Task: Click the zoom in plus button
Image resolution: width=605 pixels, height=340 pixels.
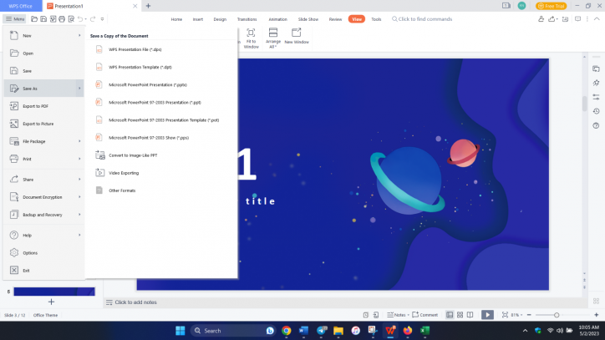Action: coord(596,315)
